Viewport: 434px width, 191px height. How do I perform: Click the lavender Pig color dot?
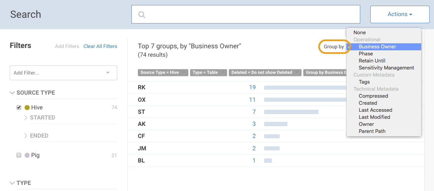click(x=27, y=155)
